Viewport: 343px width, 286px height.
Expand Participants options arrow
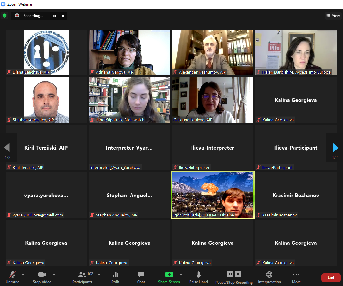click(99, 275)
